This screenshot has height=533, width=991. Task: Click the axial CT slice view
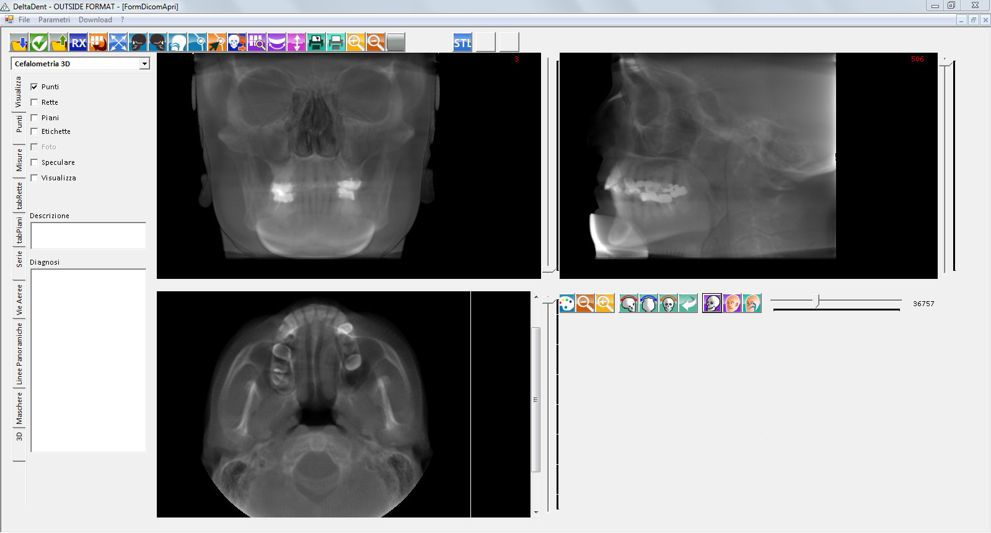(x=343, y=404)
